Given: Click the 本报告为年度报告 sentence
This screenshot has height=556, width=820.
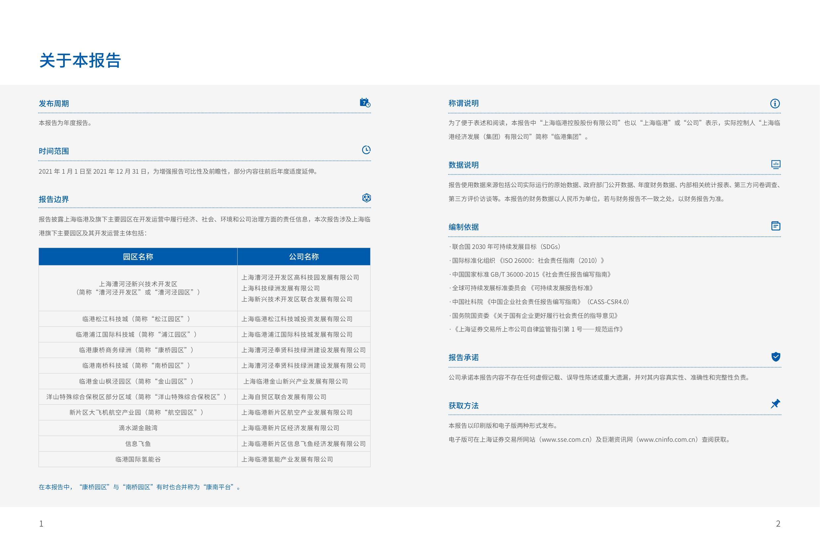Looking at the screenshot, I should click(x=65, y=123).
